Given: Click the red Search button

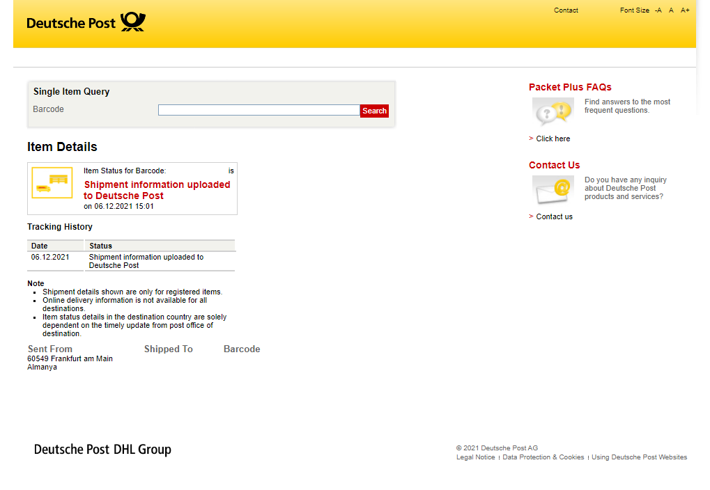Looking at the screenshot, I should point(374,111).
